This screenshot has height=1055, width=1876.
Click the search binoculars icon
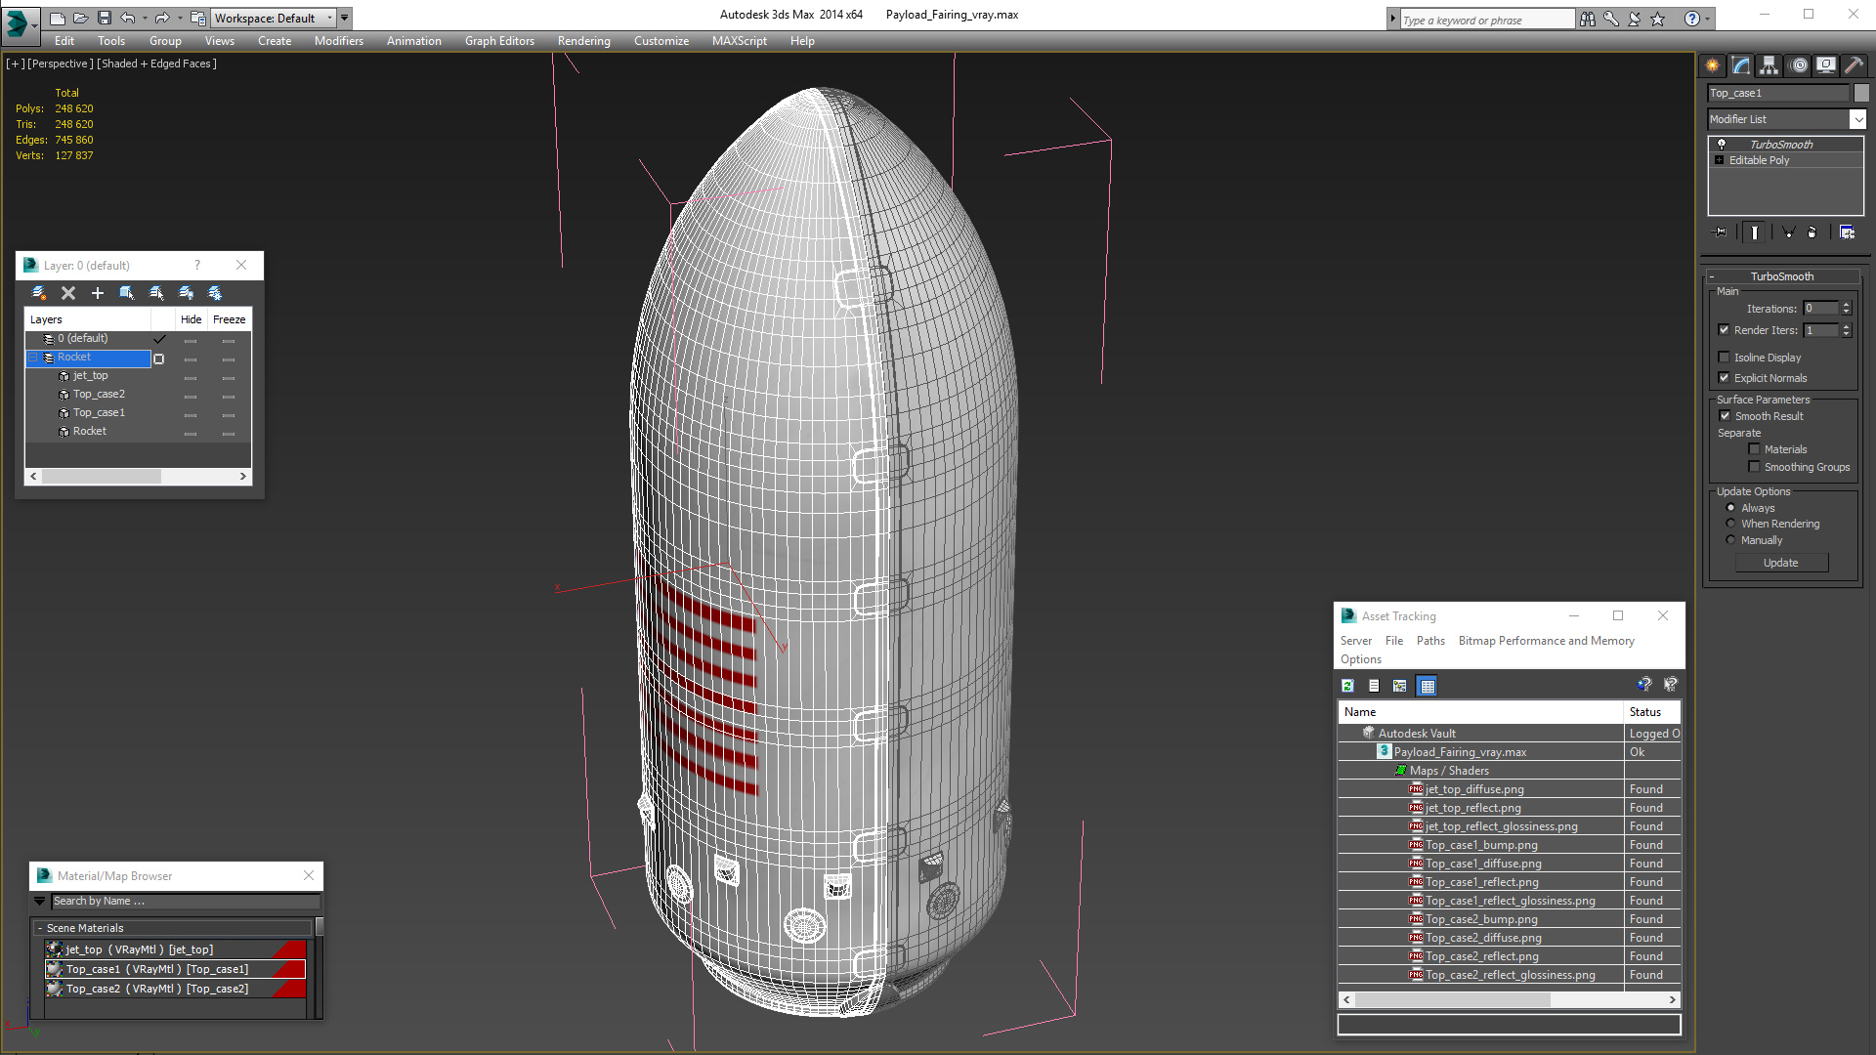1588,19
